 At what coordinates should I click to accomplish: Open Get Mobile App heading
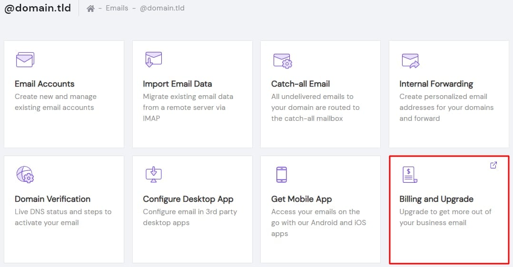click(301, 199)
